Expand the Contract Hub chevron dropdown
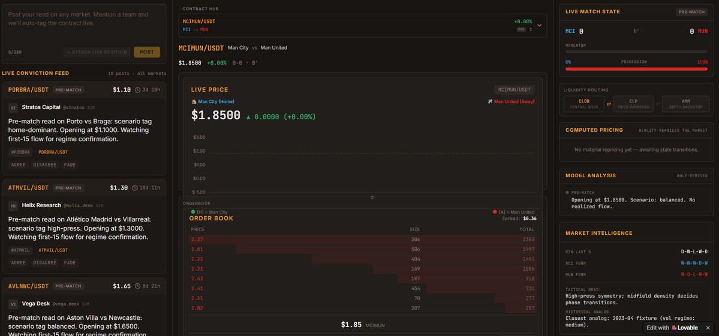Image resolution: width=719 pixels, height=336 pixels. 539,26
